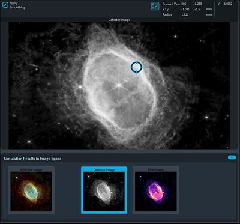The width and height of the screenshot is (240, 224).
Task: Click the x coordinate value -1.031
Action: tap(185, 9)
